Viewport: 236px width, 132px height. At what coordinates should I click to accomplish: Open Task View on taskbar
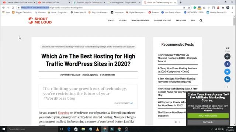[x=61, y=129]
